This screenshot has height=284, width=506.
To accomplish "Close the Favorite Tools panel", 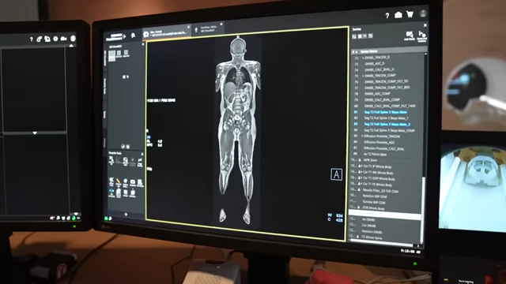I will coord(142,155).
